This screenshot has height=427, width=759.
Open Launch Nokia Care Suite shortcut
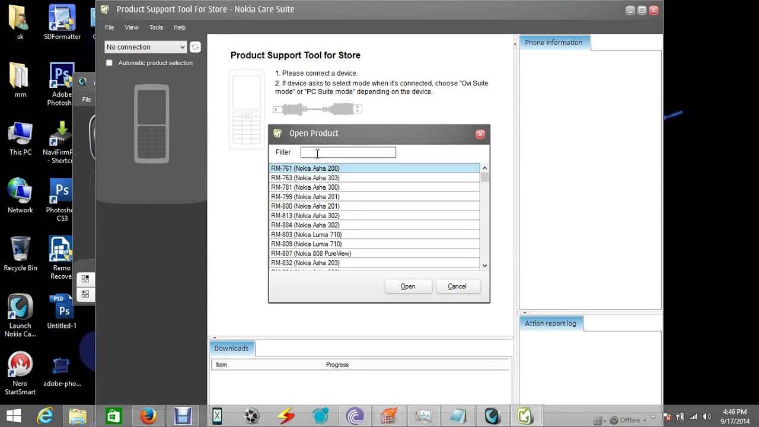pos(20,316)
